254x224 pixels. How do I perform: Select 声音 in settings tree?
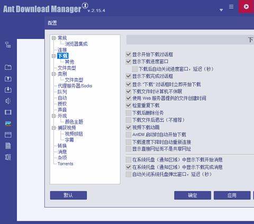[62, 110]
